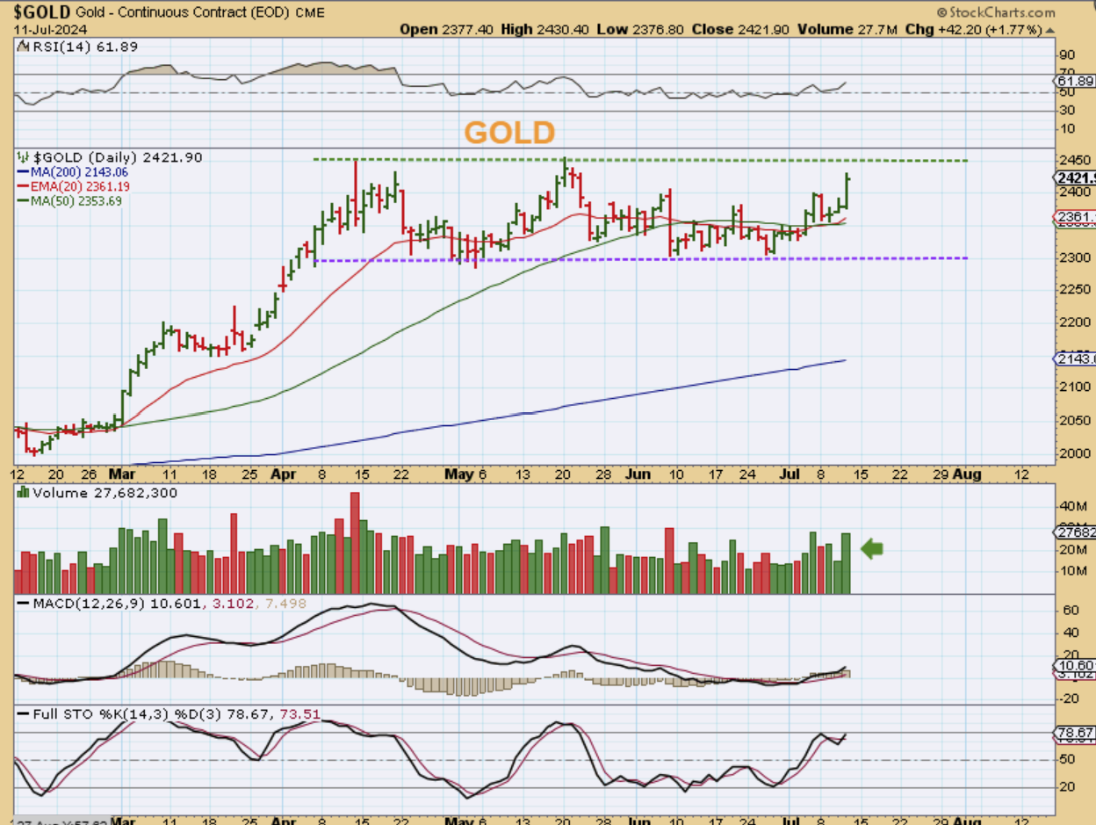
Task: Click the 2421.9 price tag on right axis
Action: [x=1074, y=178]
